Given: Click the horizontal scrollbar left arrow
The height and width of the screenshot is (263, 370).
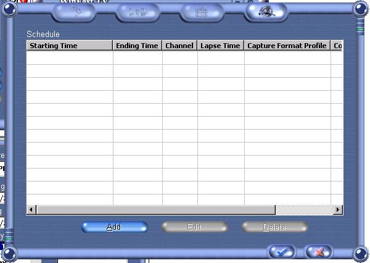Looking at the screenshot, I should tap(31, 209).
